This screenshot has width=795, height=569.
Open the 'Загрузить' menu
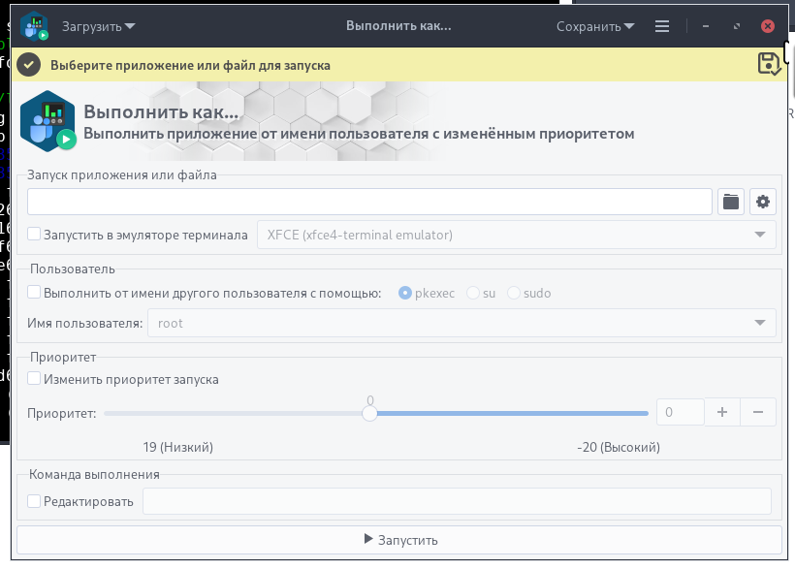coord(98,26)
